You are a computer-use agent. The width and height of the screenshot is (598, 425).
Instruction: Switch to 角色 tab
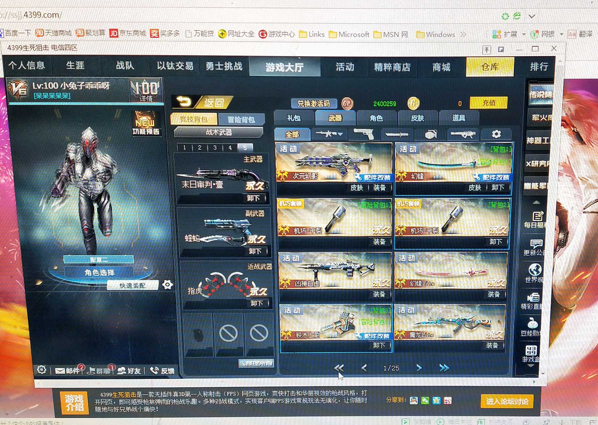click(376, 118)
